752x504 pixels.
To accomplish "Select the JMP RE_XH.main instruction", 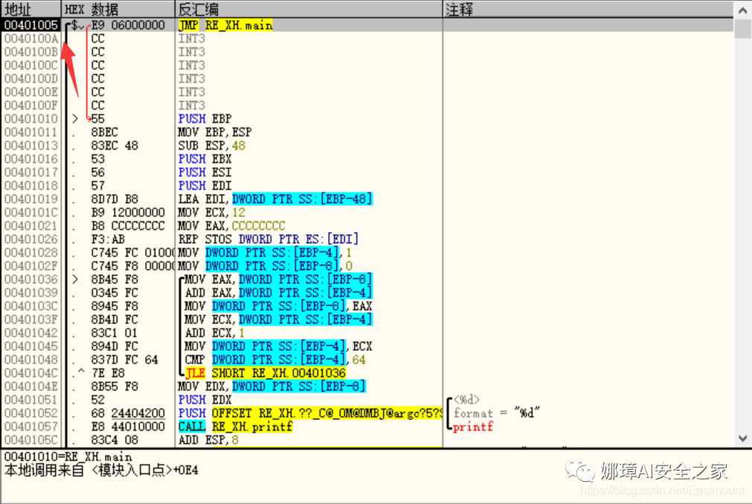I will pyautogui.click(x=225, y=25).
